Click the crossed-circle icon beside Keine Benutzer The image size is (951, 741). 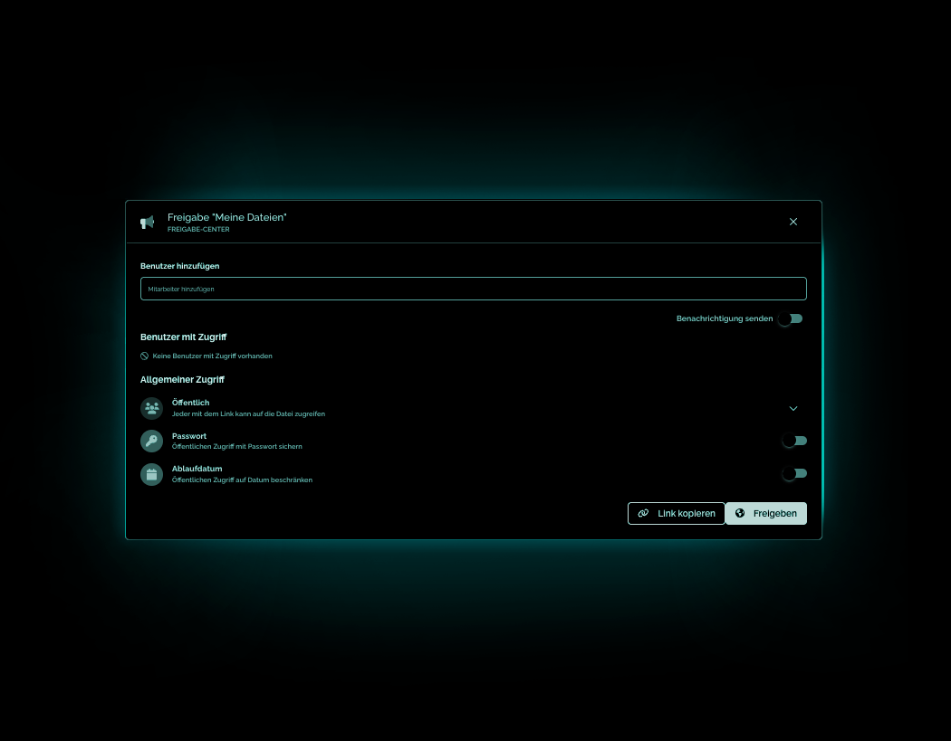pos(144,356)
